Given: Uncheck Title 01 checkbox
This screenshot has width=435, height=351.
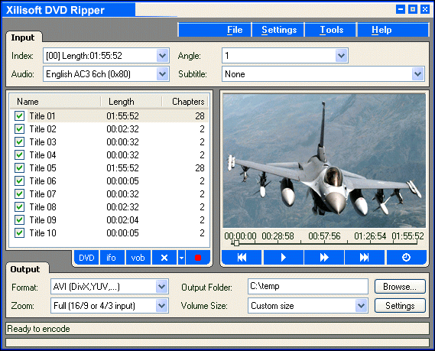Looking at the screenshot, I should [x=19, y=116].
